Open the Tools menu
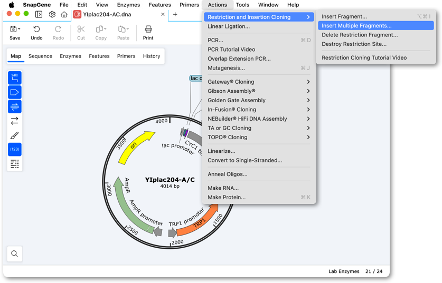Viewport: 442px width, 283px height. click(242, 5)
